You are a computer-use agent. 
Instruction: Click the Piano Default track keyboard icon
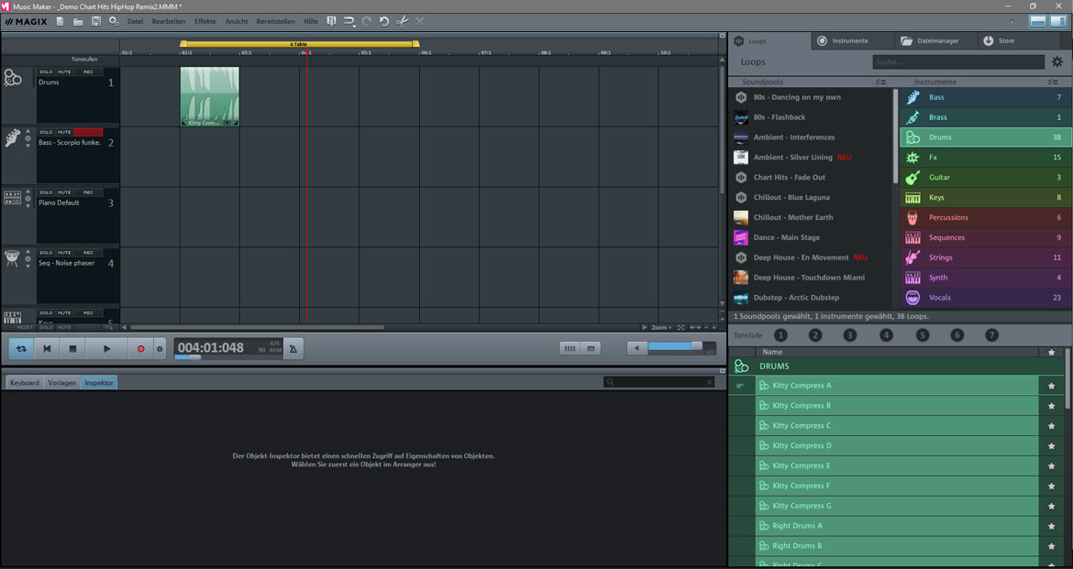point(12,198)
